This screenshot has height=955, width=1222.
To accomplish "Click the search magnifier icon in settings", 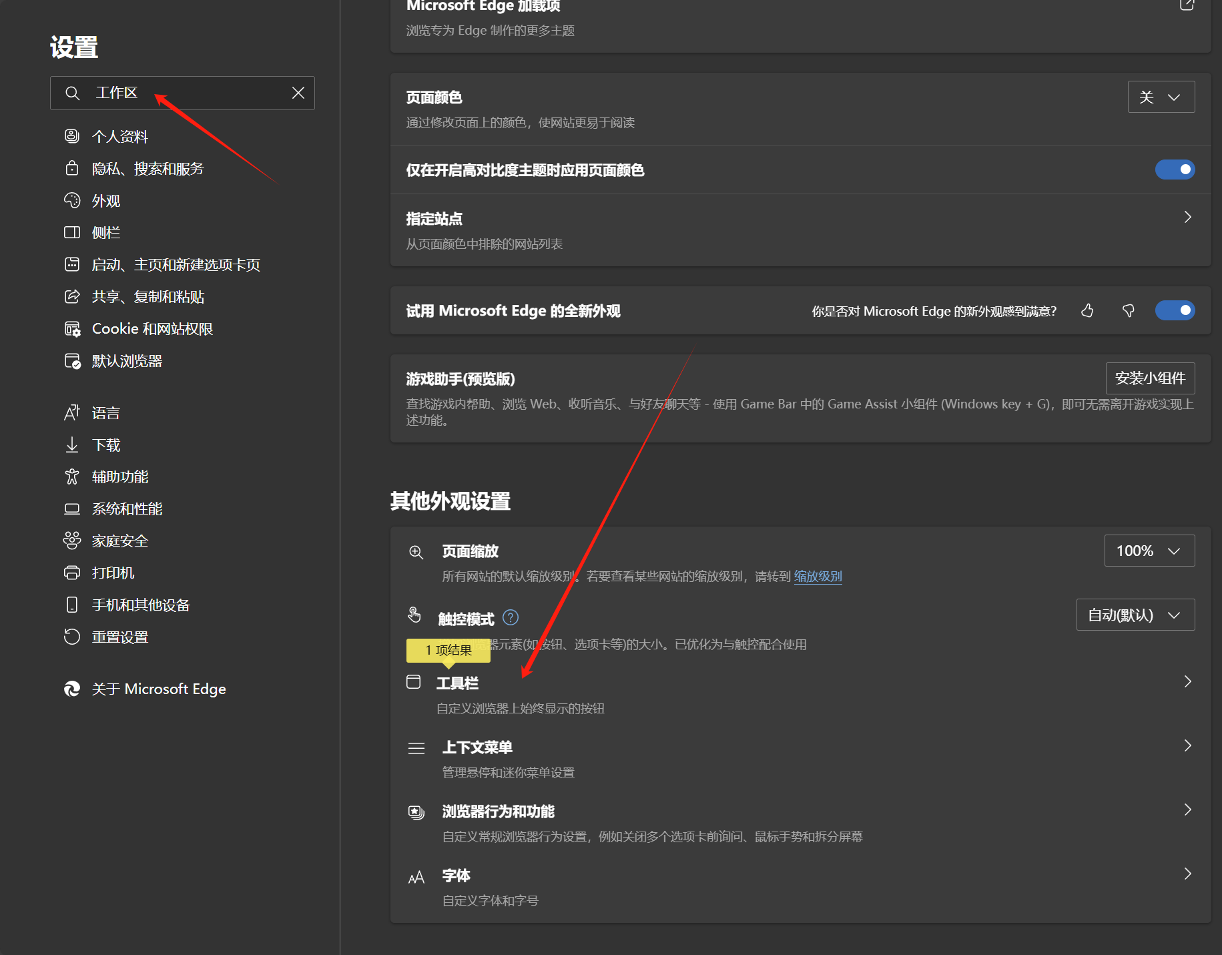I will [72, 93].
